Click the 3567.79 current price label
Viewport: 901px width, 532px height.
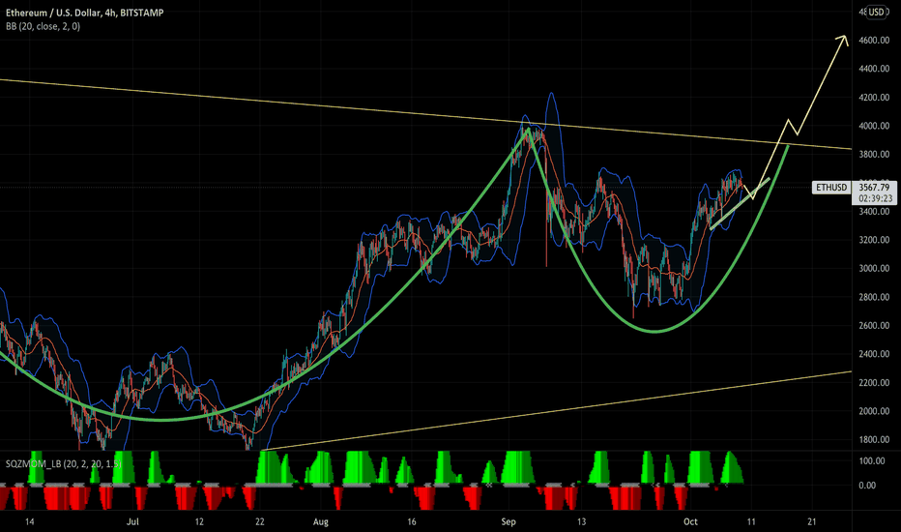tap(873, 188)
